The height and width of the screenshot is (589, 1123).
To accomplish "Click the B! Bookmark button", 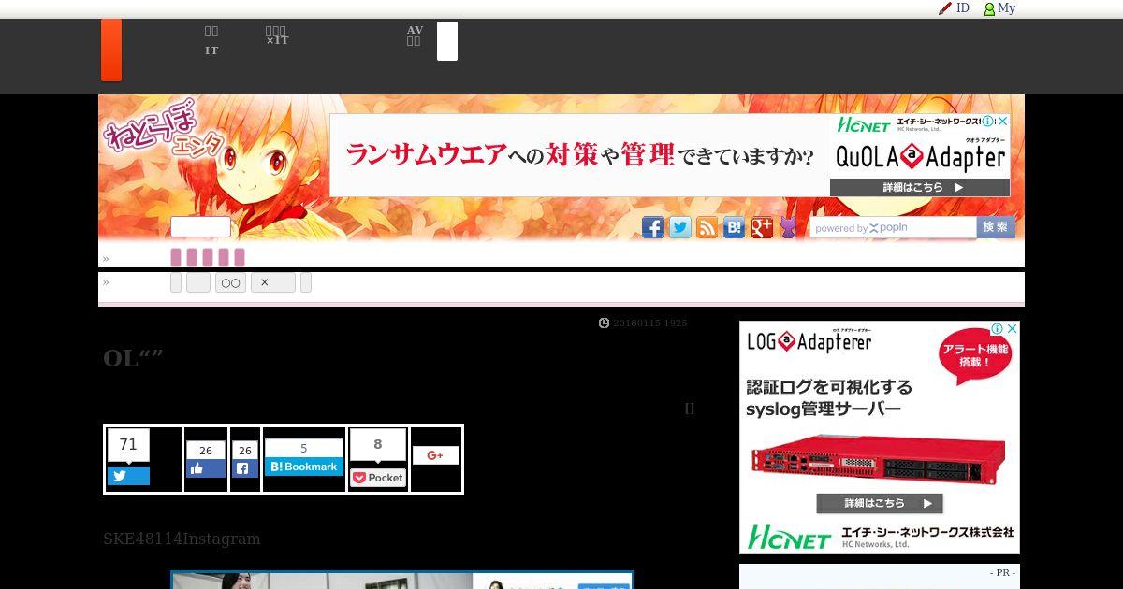I will click(303, 467).
